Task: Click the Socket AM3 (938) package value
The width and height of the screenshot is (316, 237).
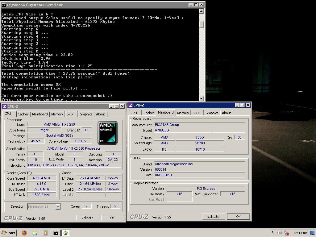Action: [x=60, y=136]
